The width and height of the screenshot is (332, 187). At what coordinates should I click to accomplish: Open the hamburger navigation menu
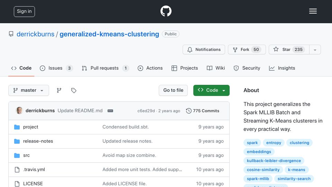313,11
